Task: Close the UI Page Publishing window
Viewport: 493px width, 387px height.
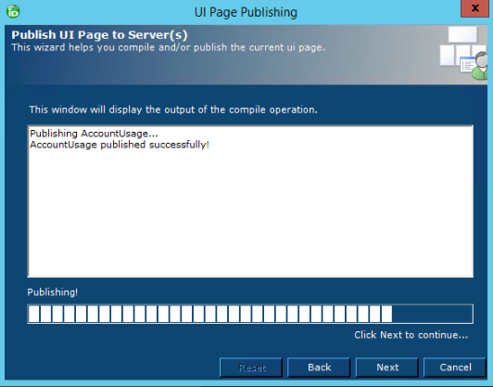Action: tap(474, 8)
